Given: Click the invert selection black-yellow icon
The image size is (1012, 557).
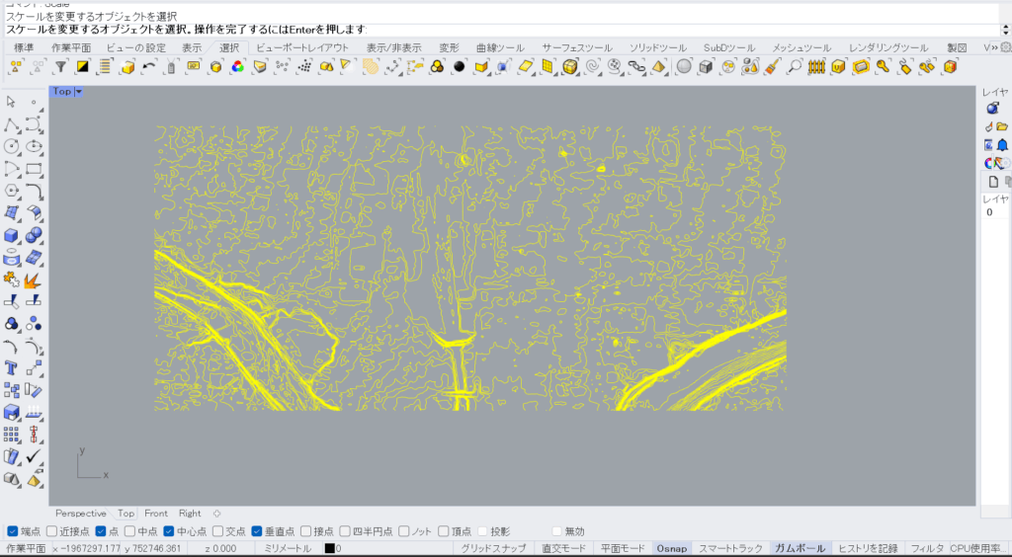Looking at the screenshot, I should click(x=83, y=66).
